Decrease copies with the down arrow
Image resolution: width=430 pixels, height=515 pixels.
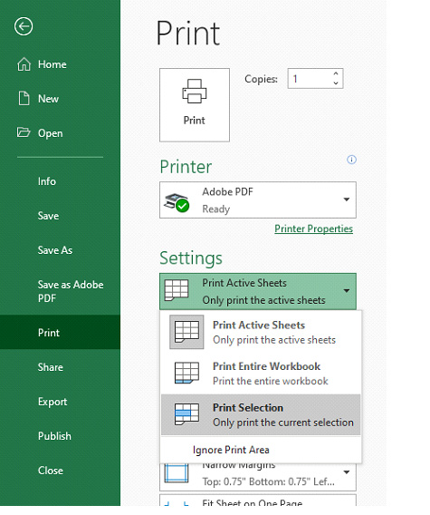(x=336, y=83)
